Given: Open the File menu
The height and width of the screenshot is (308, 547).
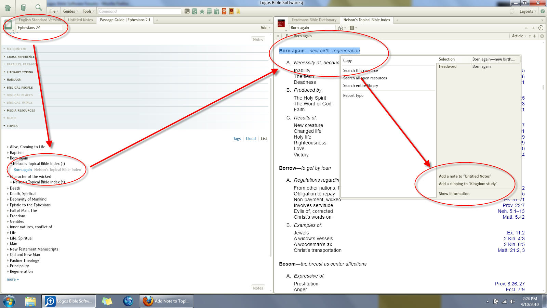Looking at the screenshot, I should pyautogui.click(x=54, y=11).
